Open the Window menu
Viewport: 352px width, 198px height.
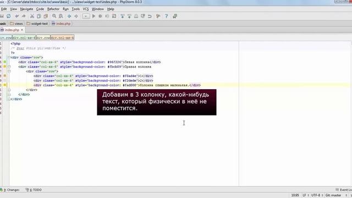[x=98, y=9]
